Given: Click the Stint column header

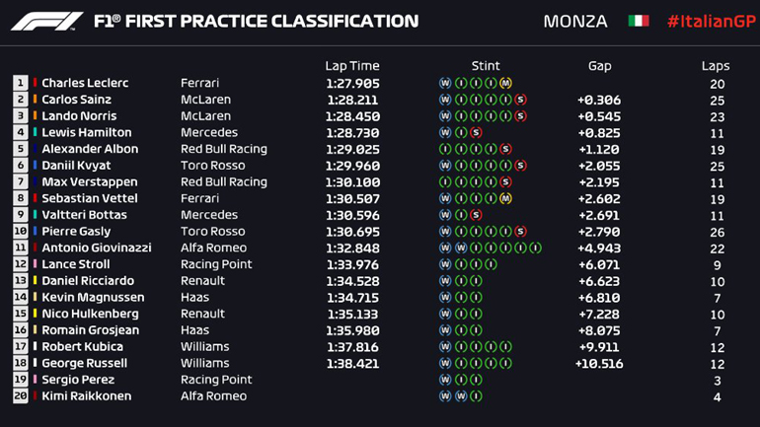Looking at the screenshot, I should pos(486,66).
